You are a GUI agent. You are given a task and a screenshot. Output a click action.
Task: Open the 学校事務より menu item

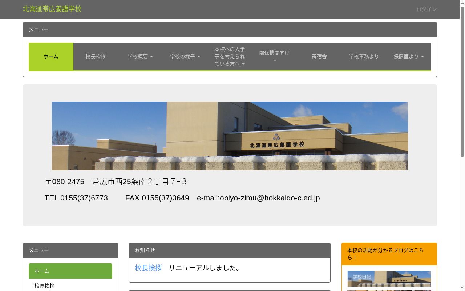click(x=364, y=56)
